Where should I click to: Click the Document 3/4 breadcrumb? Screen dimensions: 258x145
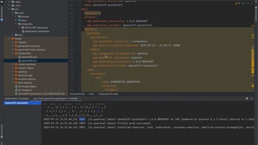tap(77, 94)
